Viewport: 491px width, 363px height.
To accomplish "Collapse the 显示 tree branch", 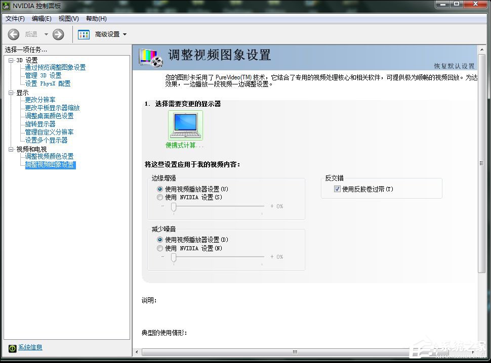I will (x=12, y=93).
